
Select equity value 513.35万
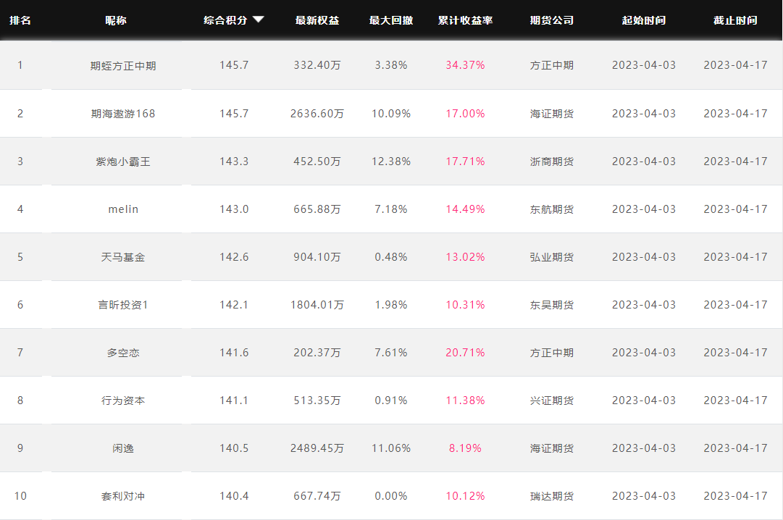[x=317, y=401]
